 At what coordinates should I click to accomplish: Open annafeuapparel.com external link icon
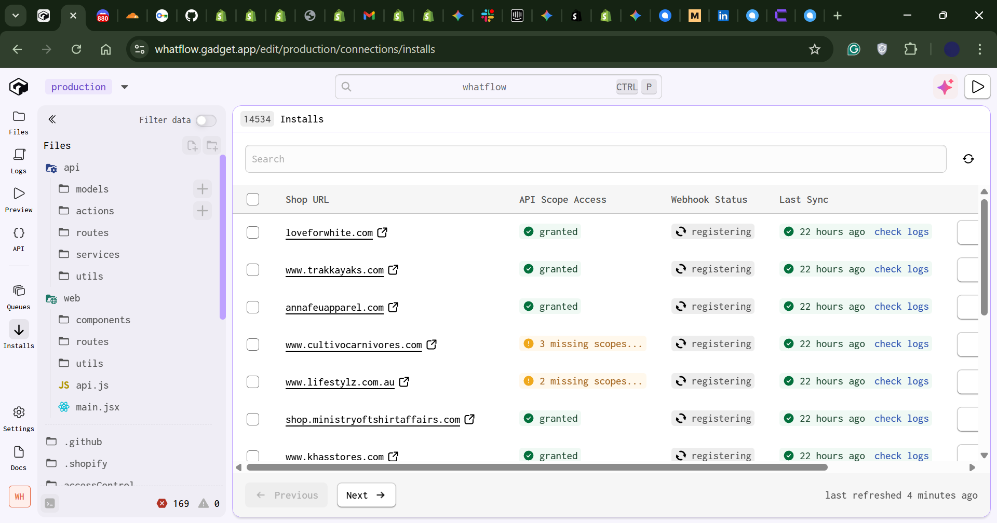pyautogui.click(x=393, y=307)
